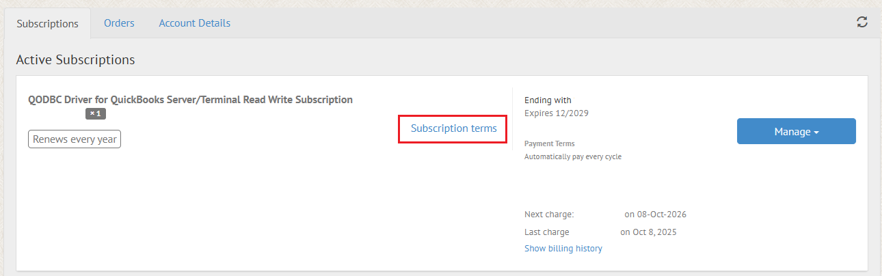Click the Active Subscriptions heading
The image size is (882, 276).
pyautogui.click(x=75, y=59)
